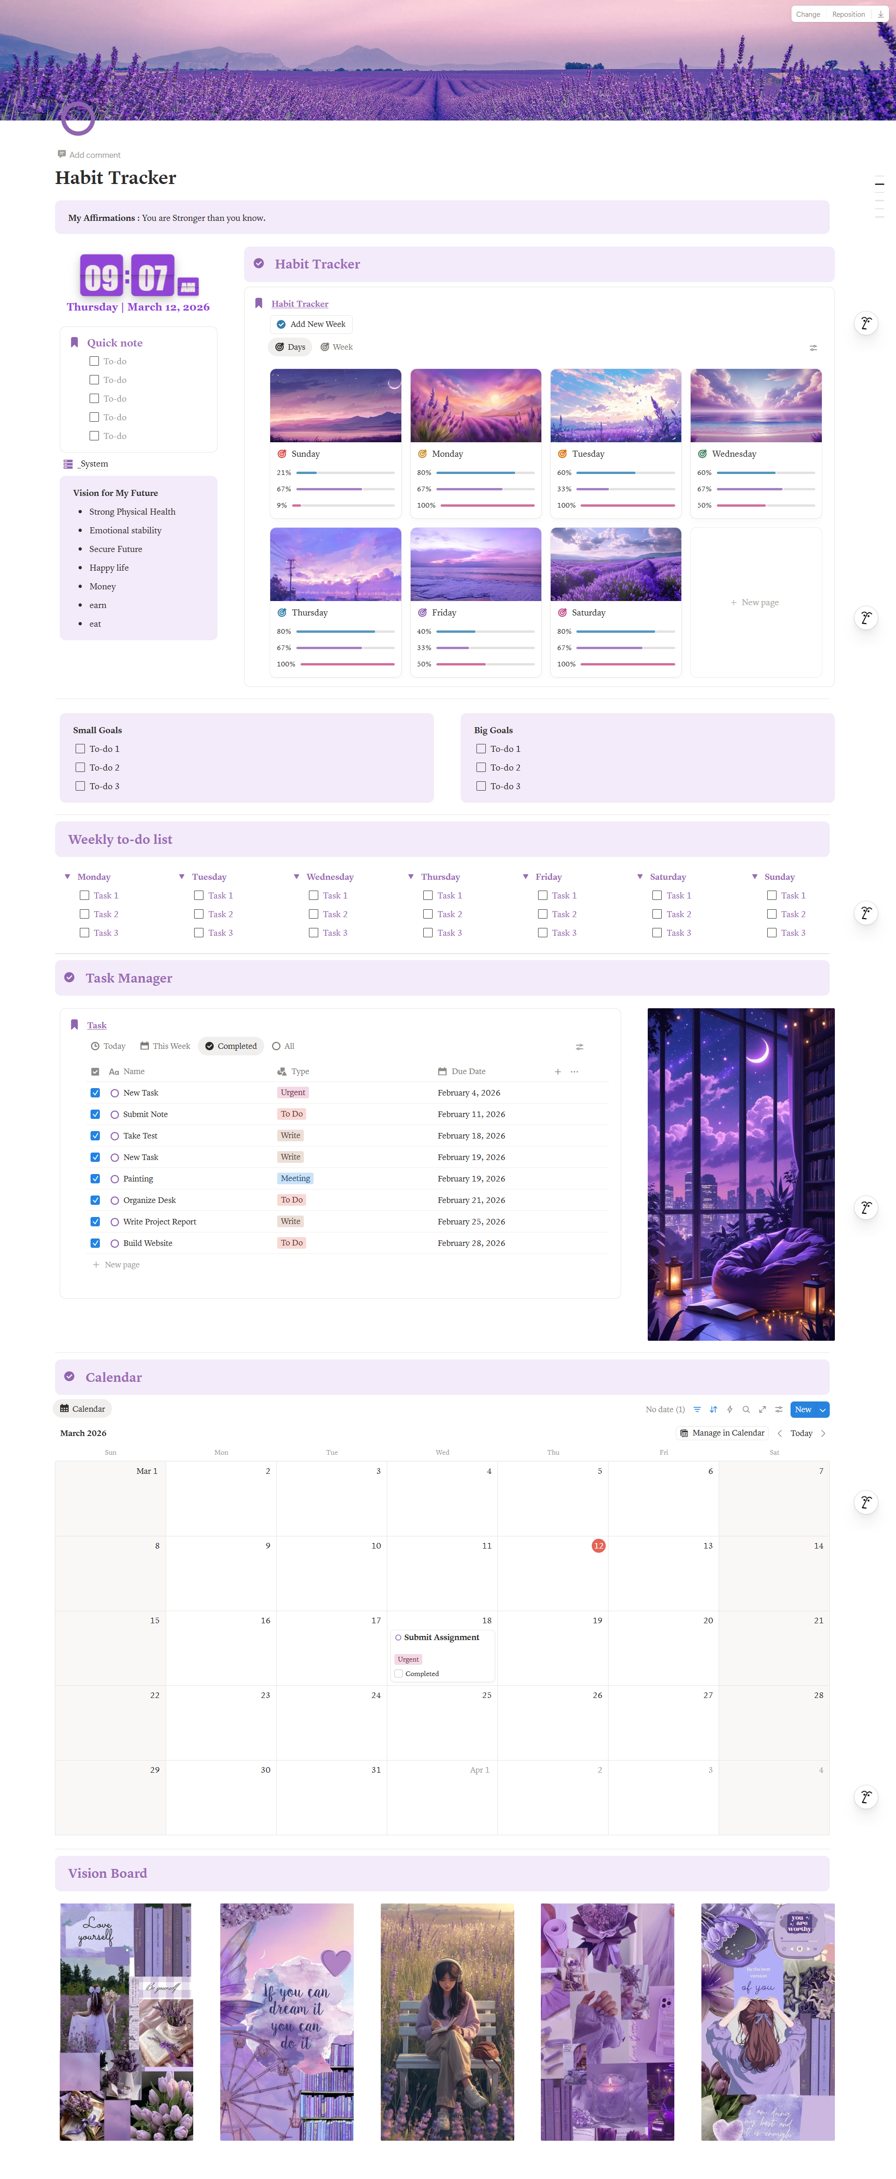Collapse the Monday column in weekly to-do list

pyautogui.click(x=67, y=877)
